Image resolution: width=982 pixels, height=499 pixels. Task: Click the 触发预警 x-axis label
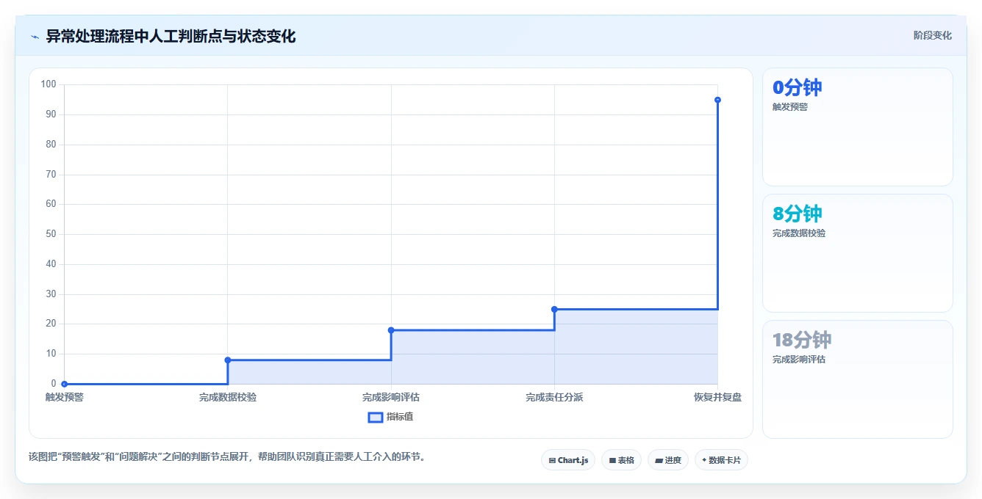[x=65, y=397]
